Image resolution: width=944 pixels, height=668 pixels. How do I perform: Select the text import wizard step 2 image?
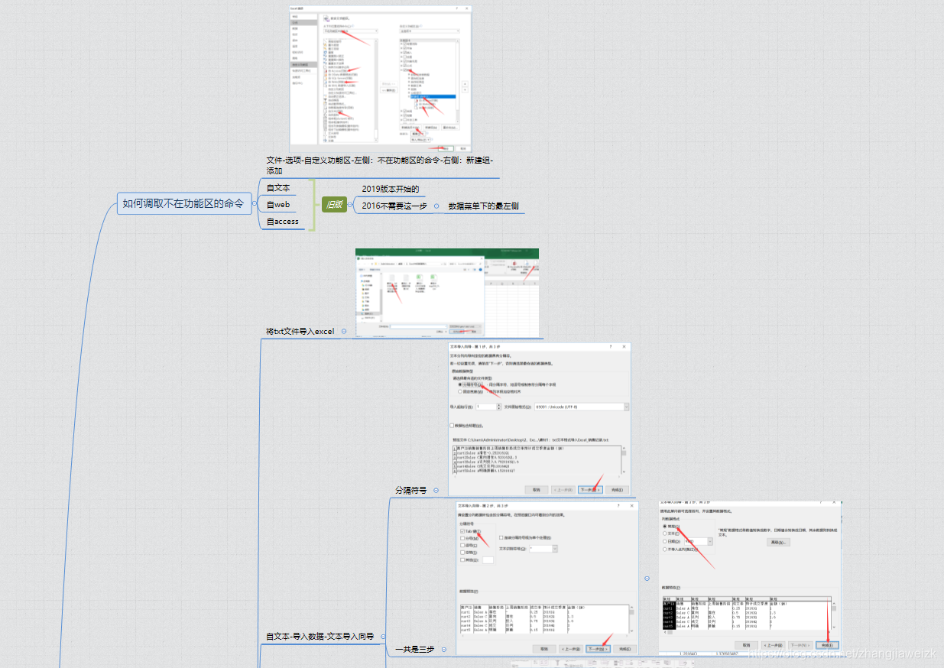(x=547, y=578)
